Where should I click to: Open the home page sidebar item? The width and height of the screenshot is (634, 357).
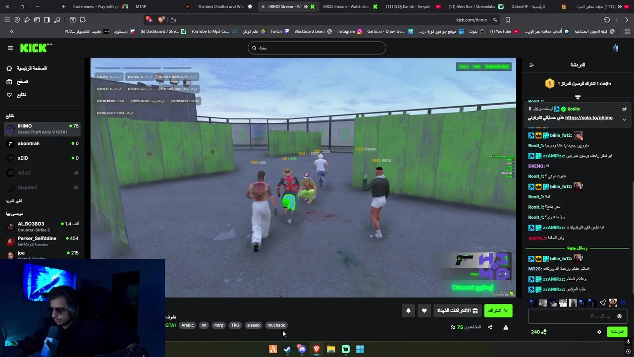click(x=27, y=68)
